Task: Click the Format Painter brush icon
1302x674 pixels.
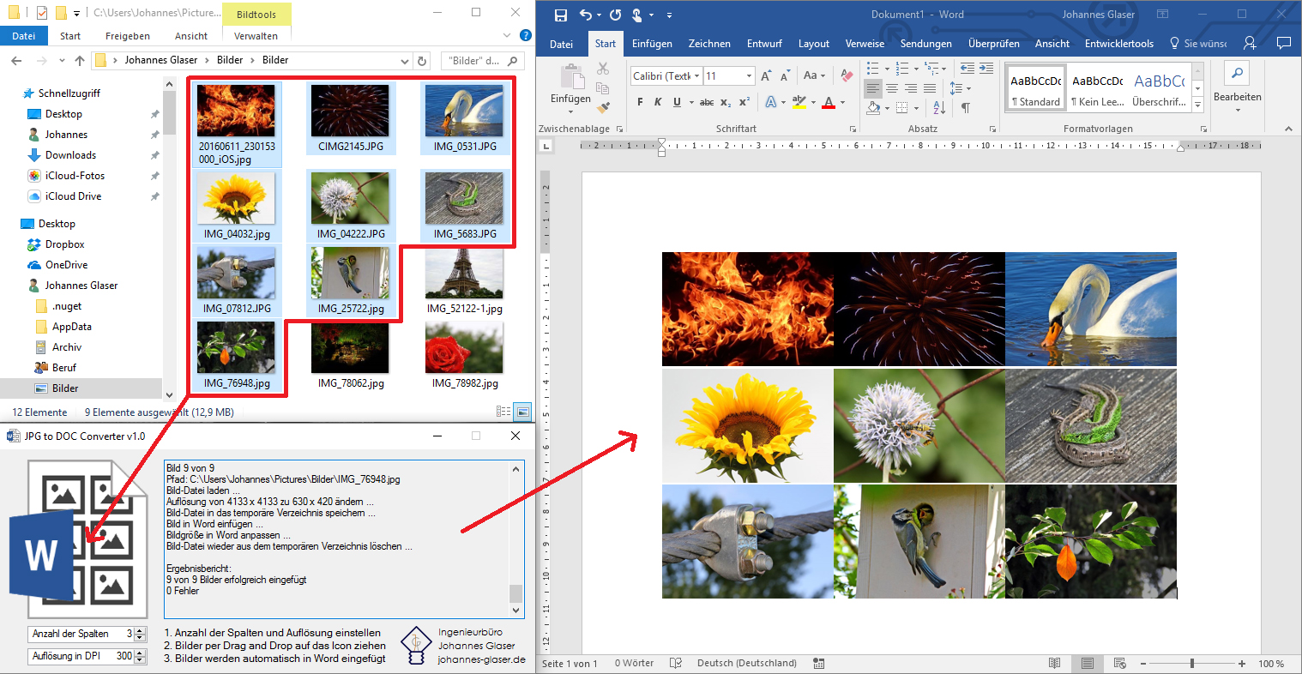Action: tap(603, 107)
